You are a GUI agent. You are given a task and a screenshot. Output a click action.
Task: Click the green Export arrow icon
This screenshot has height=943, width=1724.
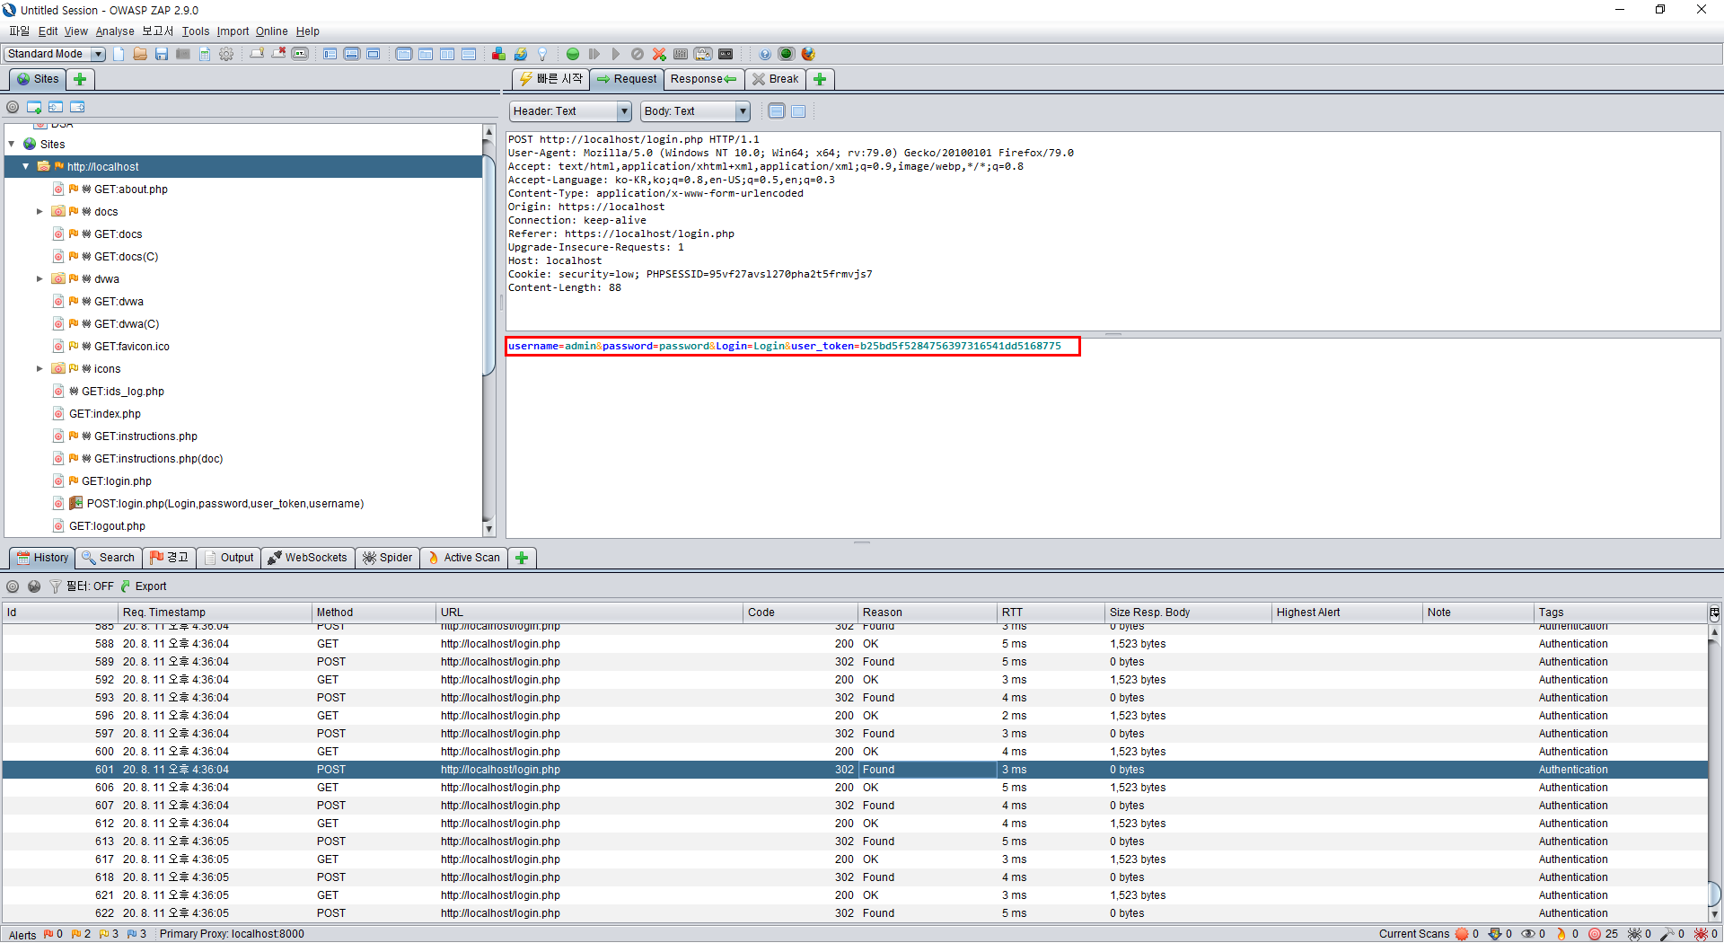tap(126, 586)
